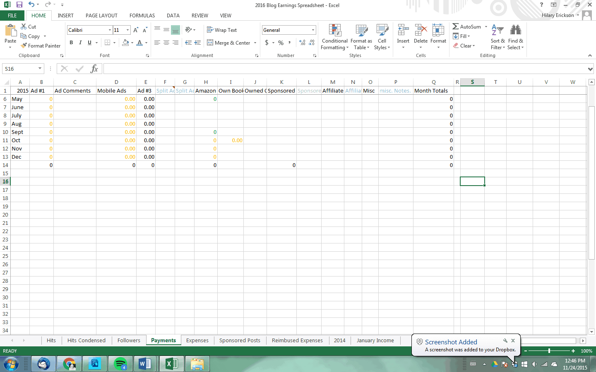Switch to the Expenses sheet tab
Viewport: 596px width, 372px height.
point(197,341)
